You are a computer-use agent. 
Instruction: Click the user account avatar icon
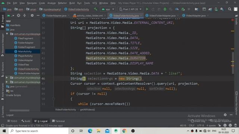236,9
